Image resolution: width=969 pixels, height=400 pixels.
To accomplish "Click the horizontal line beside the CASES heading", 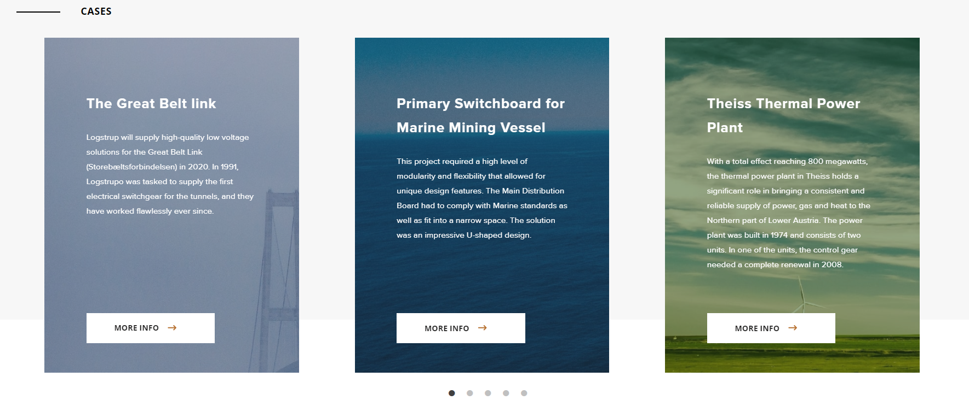I will click(38, 11).
